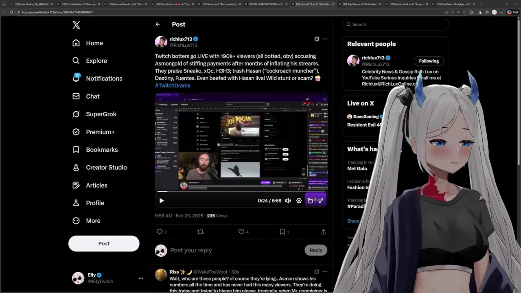Click the share icon under the post
The height and width of the screenshot is (293, 521).
[323, 232]
